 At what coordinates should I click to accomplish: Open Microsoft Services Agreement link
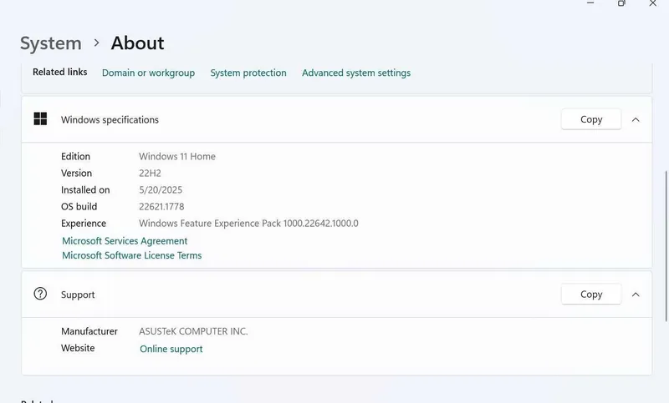point(125,241)
